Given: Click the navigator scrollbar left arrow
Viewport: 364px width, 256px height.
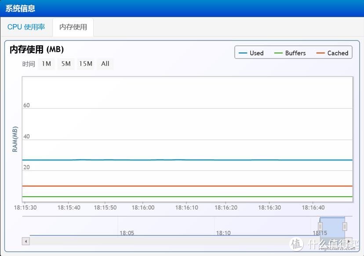Looking at the screenshot, I should 26,241.
